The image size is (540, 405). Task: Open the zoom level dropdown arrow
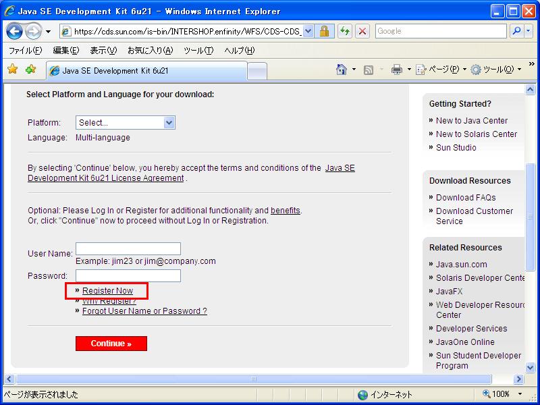[x=520, y=394]
